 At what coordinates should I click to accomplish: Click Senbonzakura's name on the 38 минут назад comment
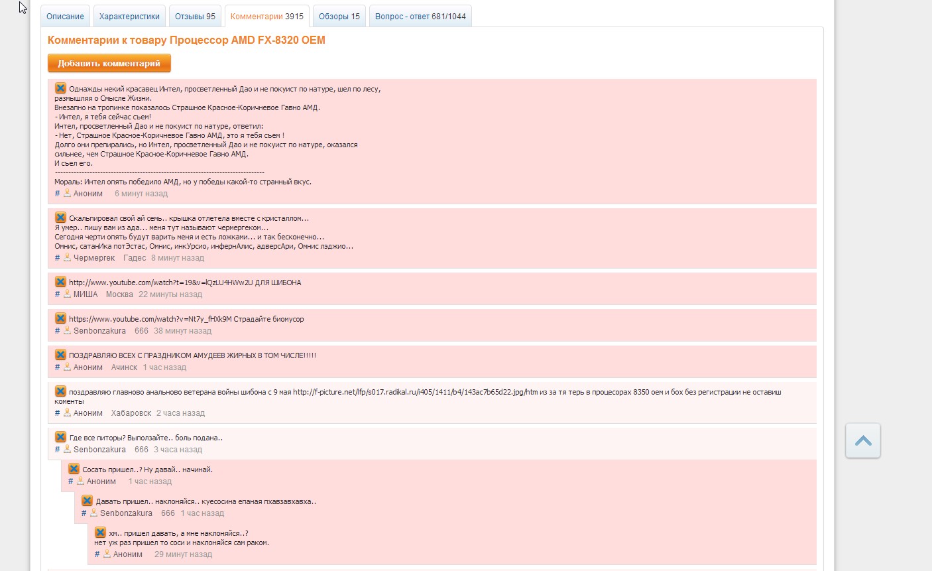(99, 331)
